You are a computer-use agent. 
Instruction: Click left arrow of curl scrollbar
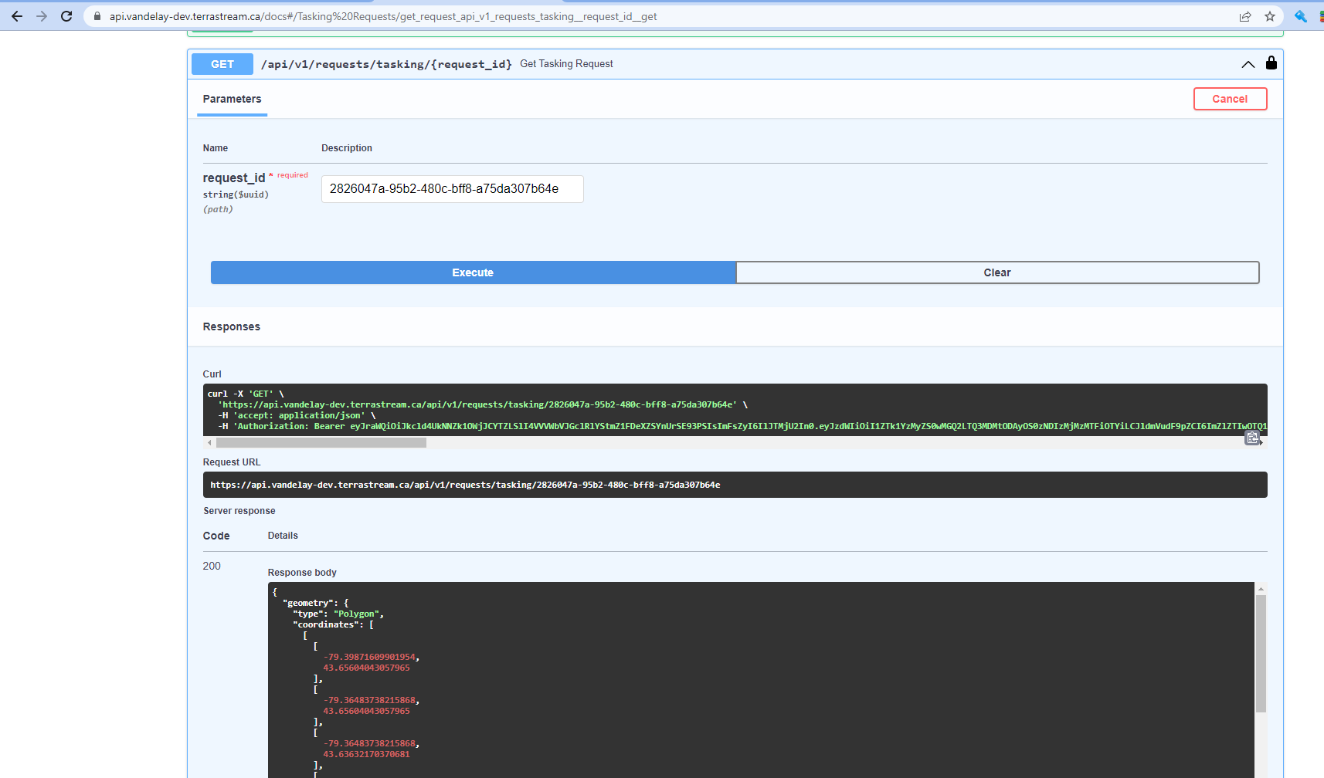click(x=209, y=443)
